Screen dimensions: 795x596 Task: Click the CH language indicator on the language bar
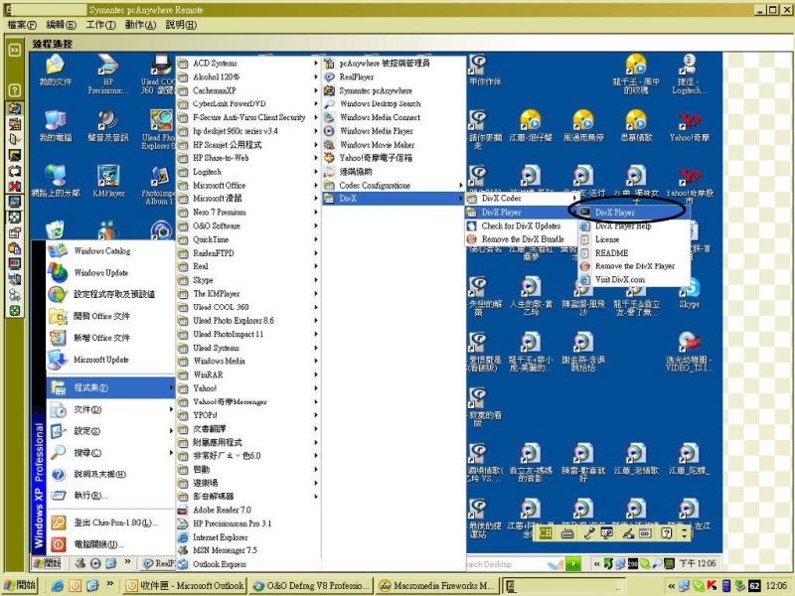pos(546,532)
